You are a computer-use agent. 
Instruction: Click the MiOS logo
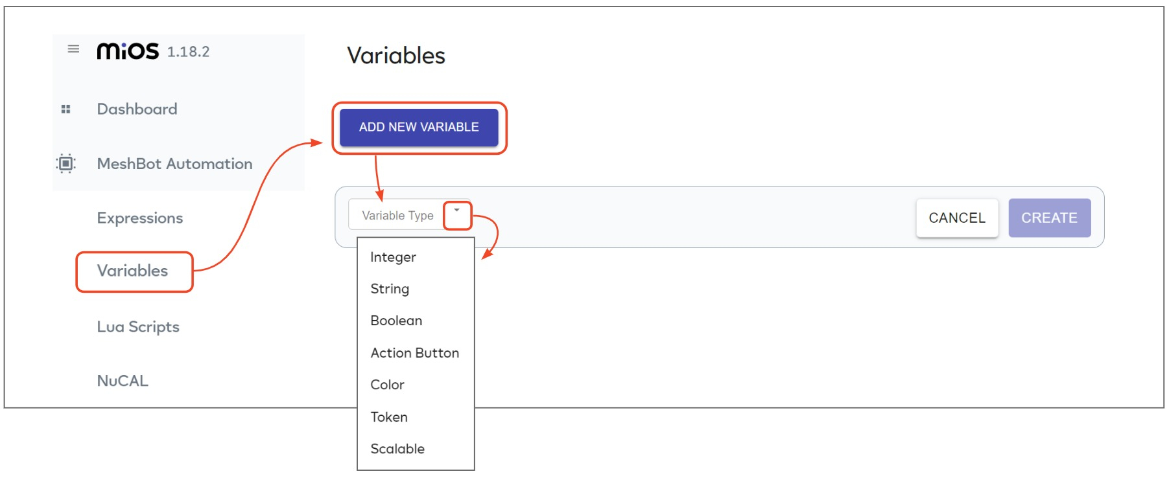[128, 51]
